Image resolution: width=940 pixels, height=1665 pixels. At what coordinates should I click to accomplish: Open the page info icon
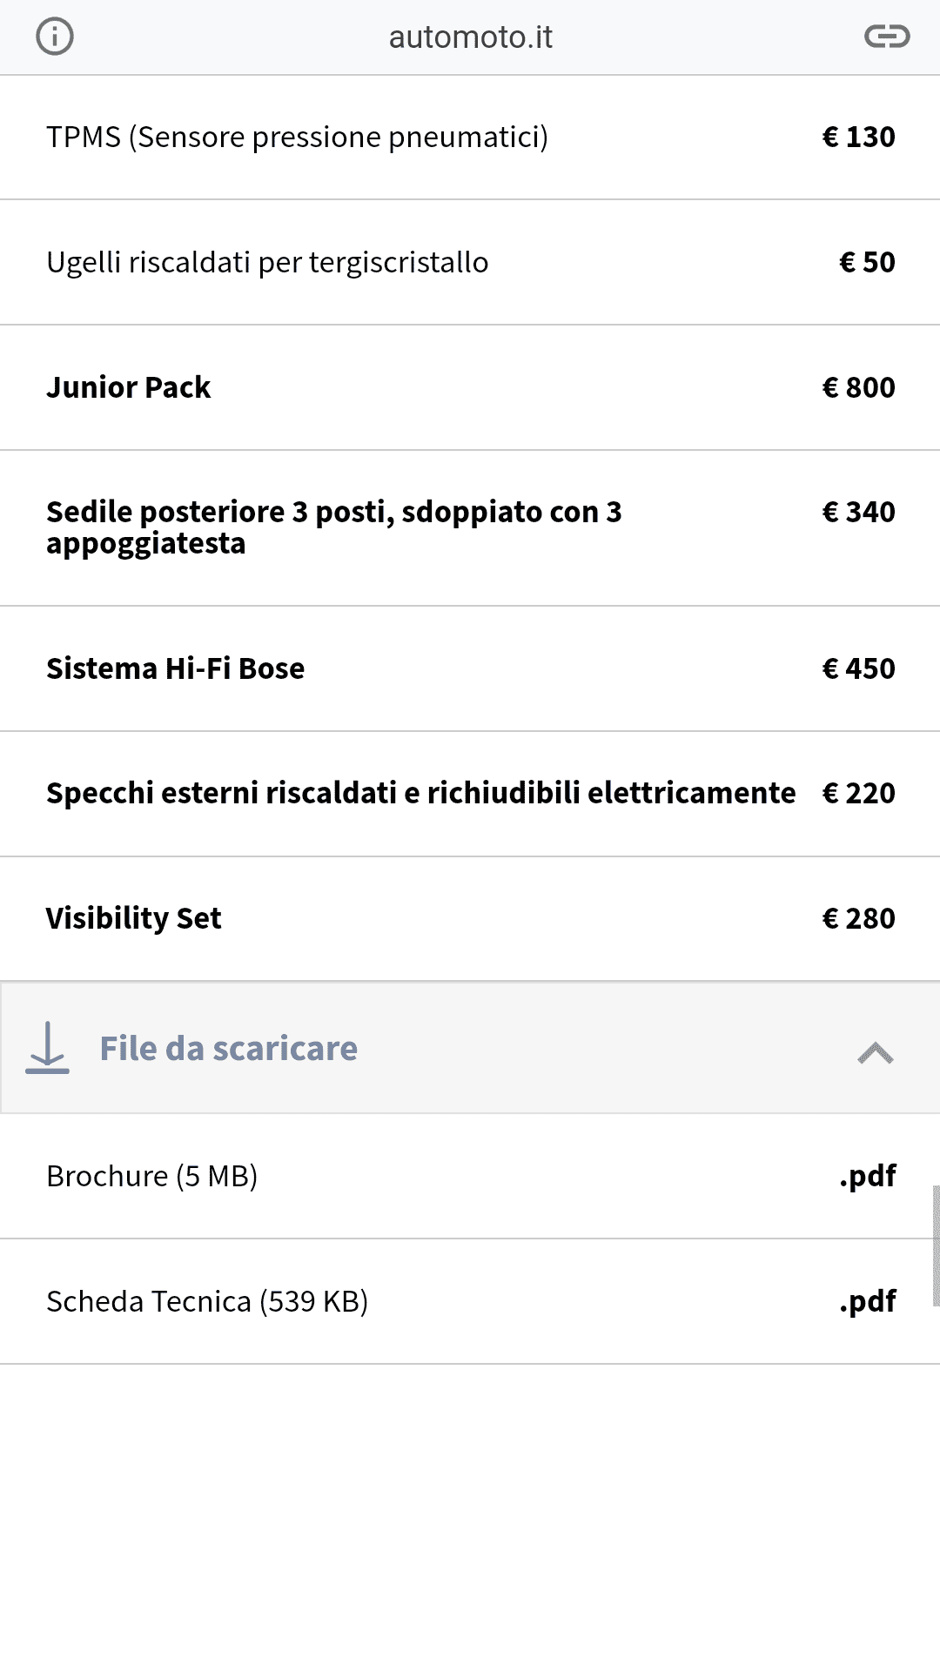[55, 37]
